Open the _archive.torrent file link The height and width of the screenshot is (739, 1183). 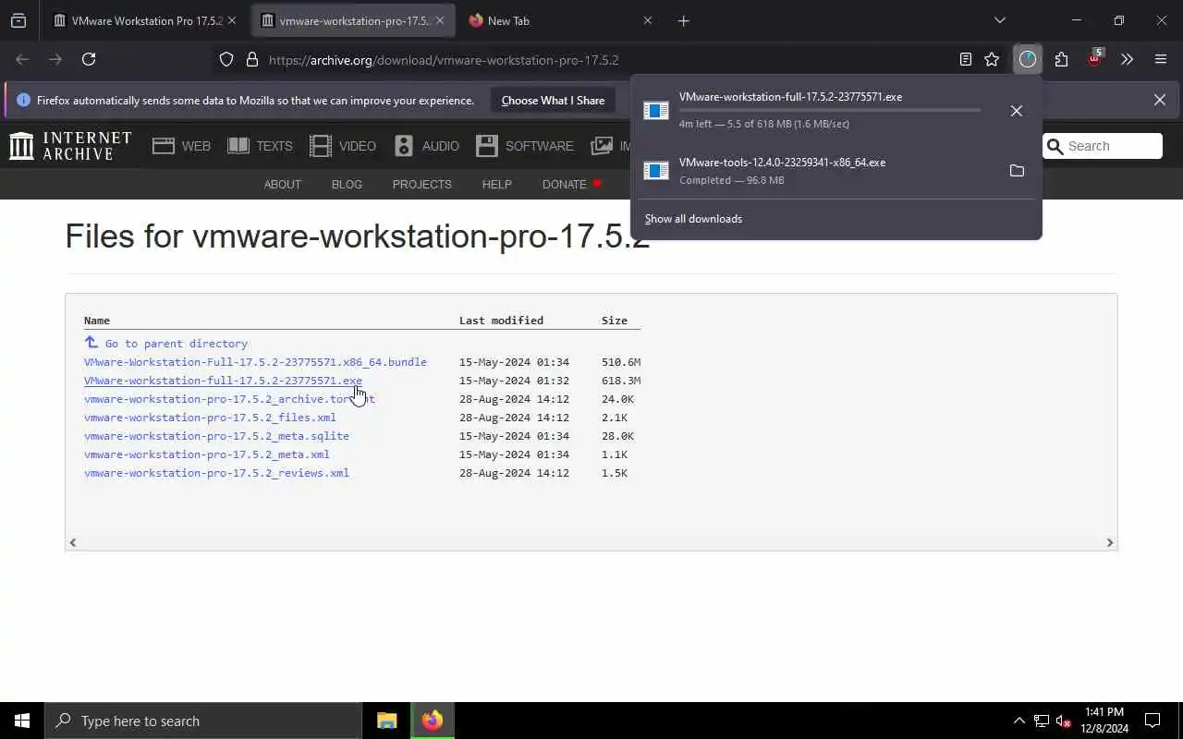pyautogui.click(x=229, y=399)
